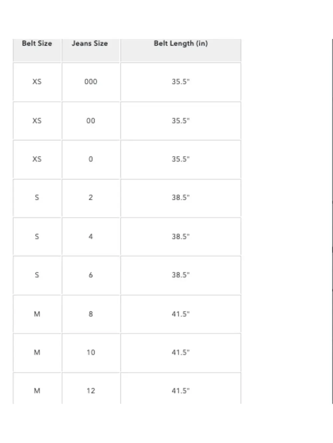Click the M cell beside jeans size 8
This screenshot has height=443, width=333.
point(37,314)
